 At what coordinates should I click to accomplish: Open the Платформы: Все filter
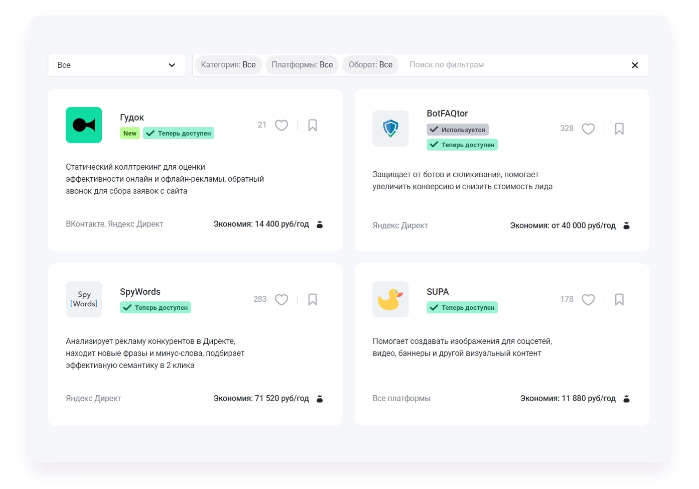pyautogui.click(x=302, y=64)
